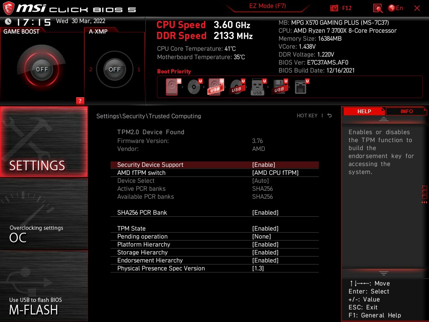Viewport: 429px width, 322px height.
Task: Toggle the A-XMP OFF switch
Action: click(114, 69)
